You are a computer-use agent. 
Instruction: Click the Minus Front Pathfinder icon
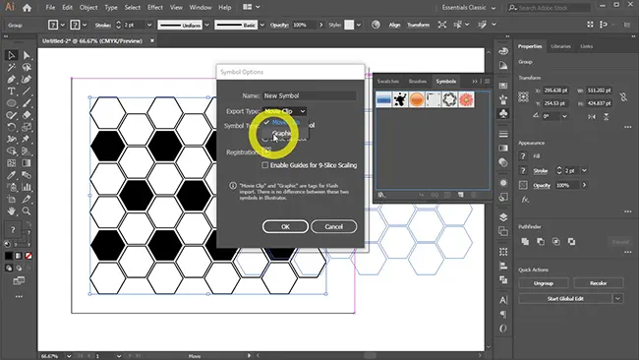click(541, 242)
